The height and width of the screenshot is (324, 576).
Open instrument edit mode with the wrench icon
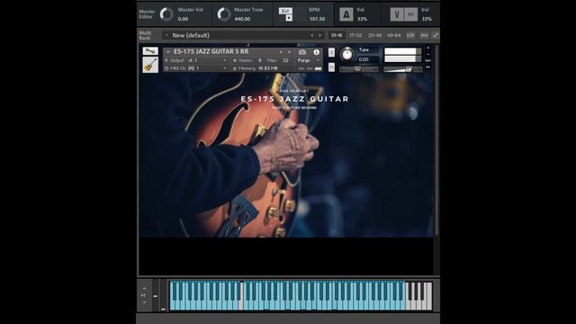pos(150,51)
